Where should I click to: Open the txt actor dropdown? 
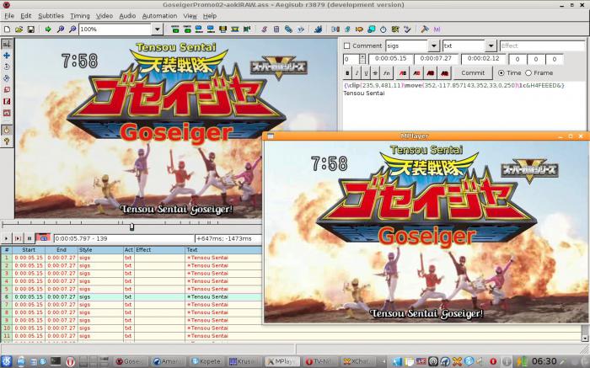pyautogui.click(x=491, y=45)
